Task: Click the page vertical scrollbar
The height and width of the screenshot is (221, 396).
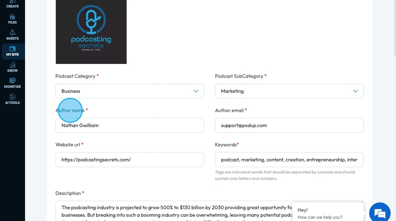Action: point(395,28)
